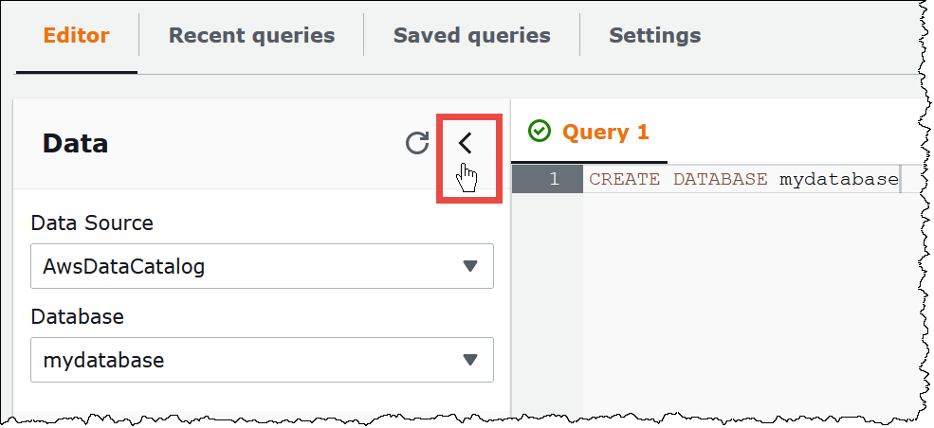Click the Data Source label
Viewport: 934px width, 428px height.
point(92,223)
